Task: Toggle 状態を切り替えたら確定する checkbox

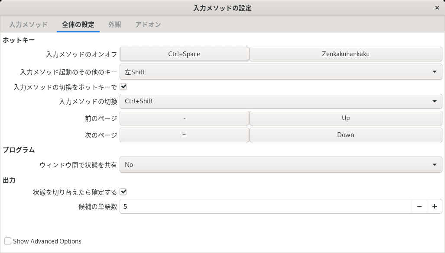Action: point(123,192)
